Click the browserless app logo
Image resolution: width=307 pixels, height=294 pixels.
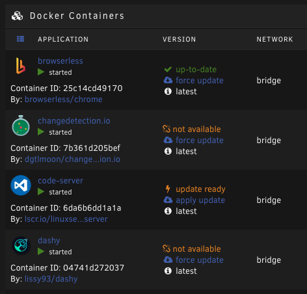pyautogui.click(x=21, y=66)
